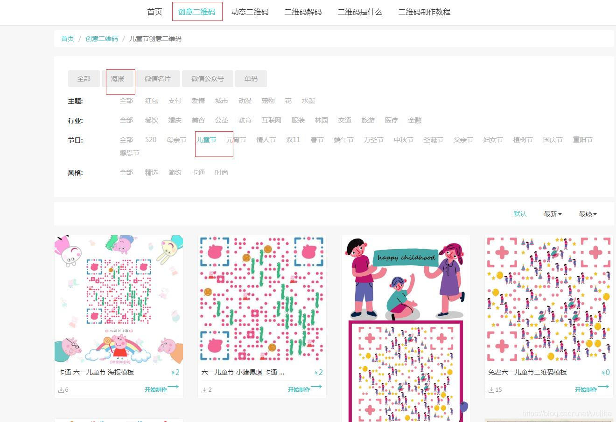Open the 免费六一儿童节 QR template thumbnail
Viewport: 616px width, 422px height.
pyautogui.click(x=549, y=299)
